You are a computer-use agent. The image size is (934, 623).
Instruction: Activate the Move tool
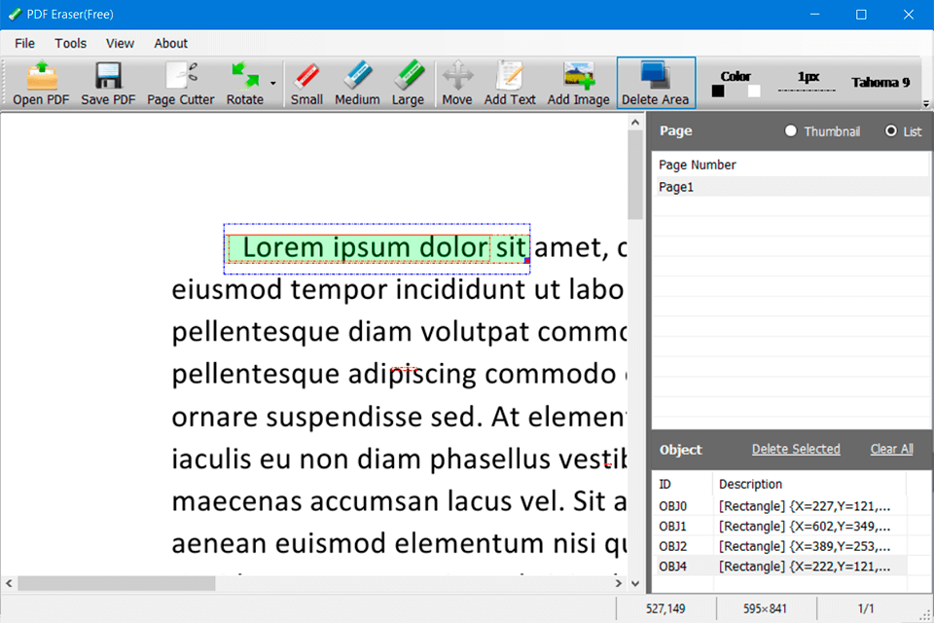tap(457, 83)
